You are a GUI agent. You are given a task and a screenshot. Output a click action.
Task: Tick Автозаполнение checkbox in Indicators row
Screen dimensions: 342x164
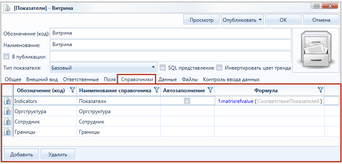[x=187, y=101]
